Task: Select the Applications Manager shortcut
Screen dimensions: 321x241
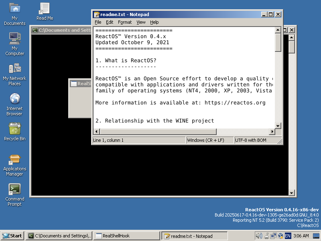Action: pyautogui.click(x=15, y=165)
